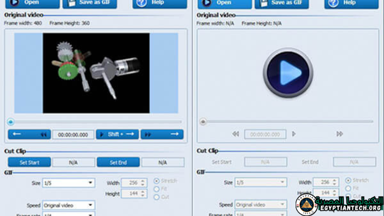Click the timecode field showing 00:00:00.000 in left panel
Image resolution: width=384 pixels, height=216 pixels.
point(73,134)
